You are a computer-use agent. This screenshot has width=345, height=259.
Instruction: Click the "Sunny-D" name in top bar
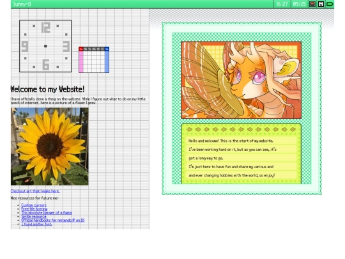click(x=22, y=4)
